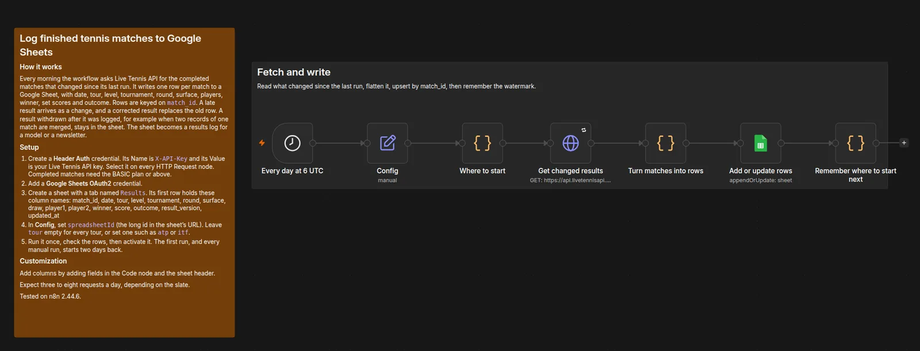Open the Where to start code node
The height and width of the screenshot is (351, 920).
click(482, 143)
